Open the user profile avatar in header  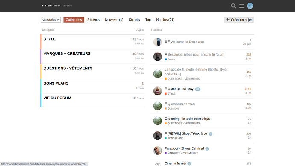(x=250, y=6)
